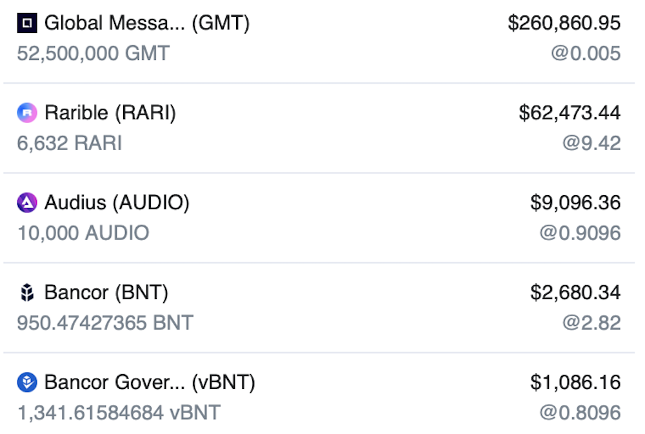Open the Bancor (BNT) token name
The image size is (645, 434).
[106, 293]
